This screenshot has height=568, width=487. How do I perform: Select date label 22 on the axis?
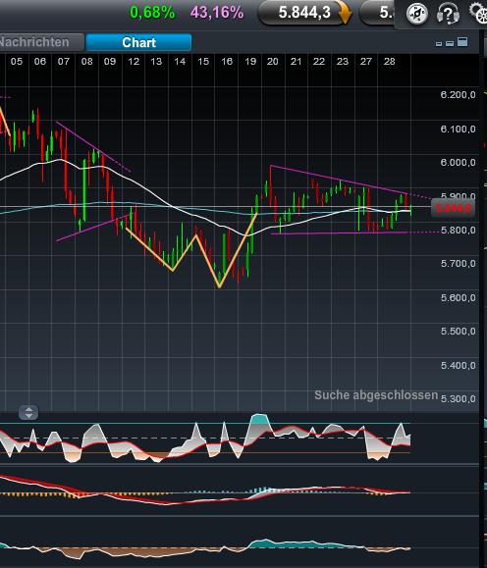coord(319,61)
